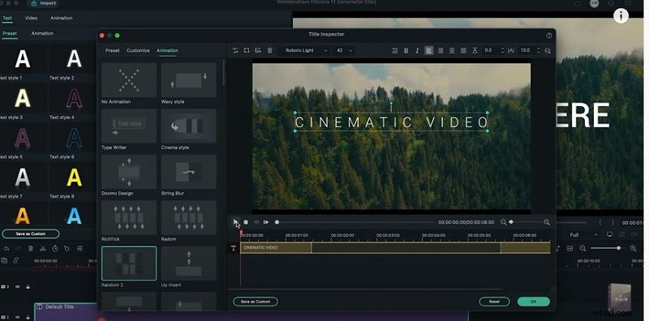Play the title preview in inspector
This screenshot has width=649, height=321.
pyautogui.click(x=235, y=222)
